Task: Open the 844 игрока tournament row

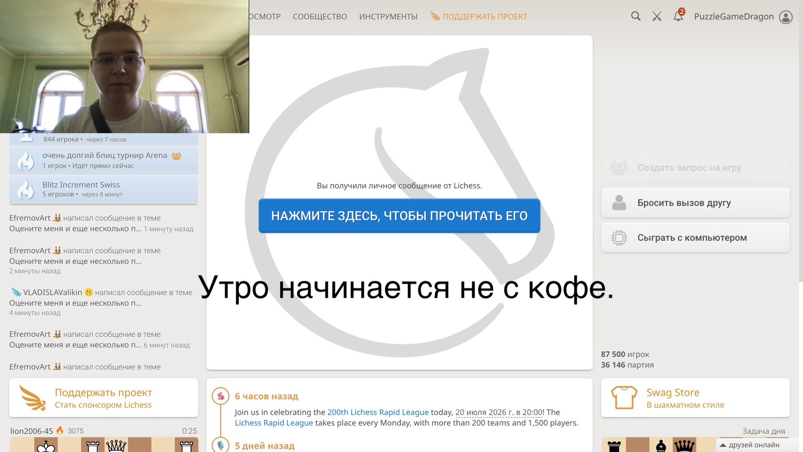Action: click(x=104, y=139)
